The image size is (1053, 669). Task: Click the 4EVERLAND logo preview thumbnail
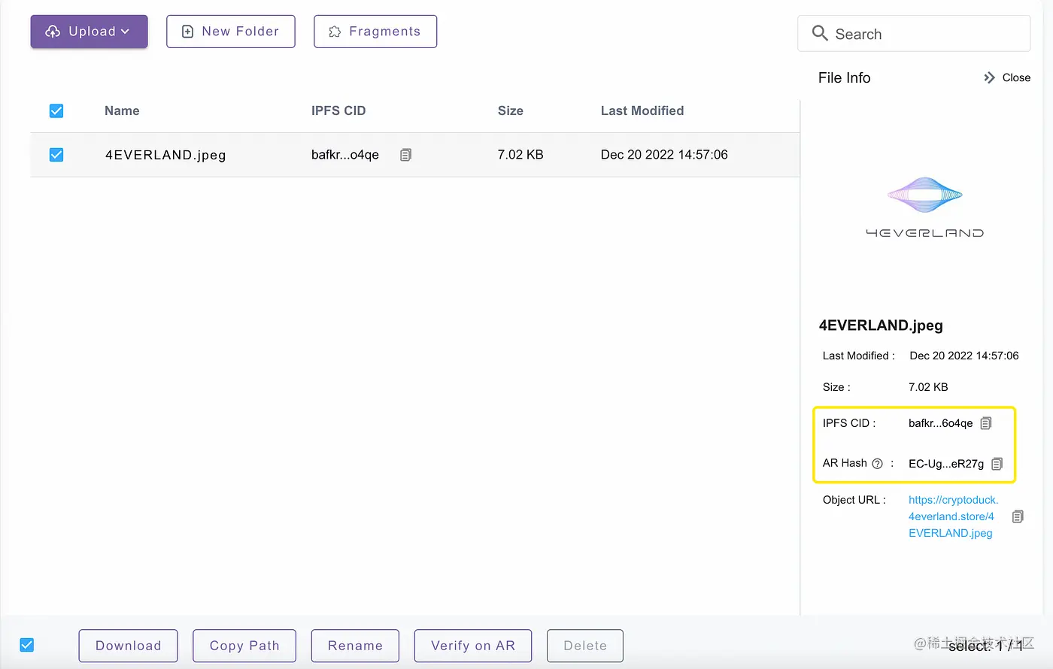pos(925,207)
